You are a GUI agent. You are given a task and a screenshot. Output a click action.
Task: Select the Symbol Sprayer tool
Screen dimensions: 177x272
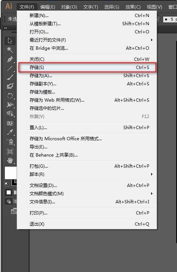point(10,141)
